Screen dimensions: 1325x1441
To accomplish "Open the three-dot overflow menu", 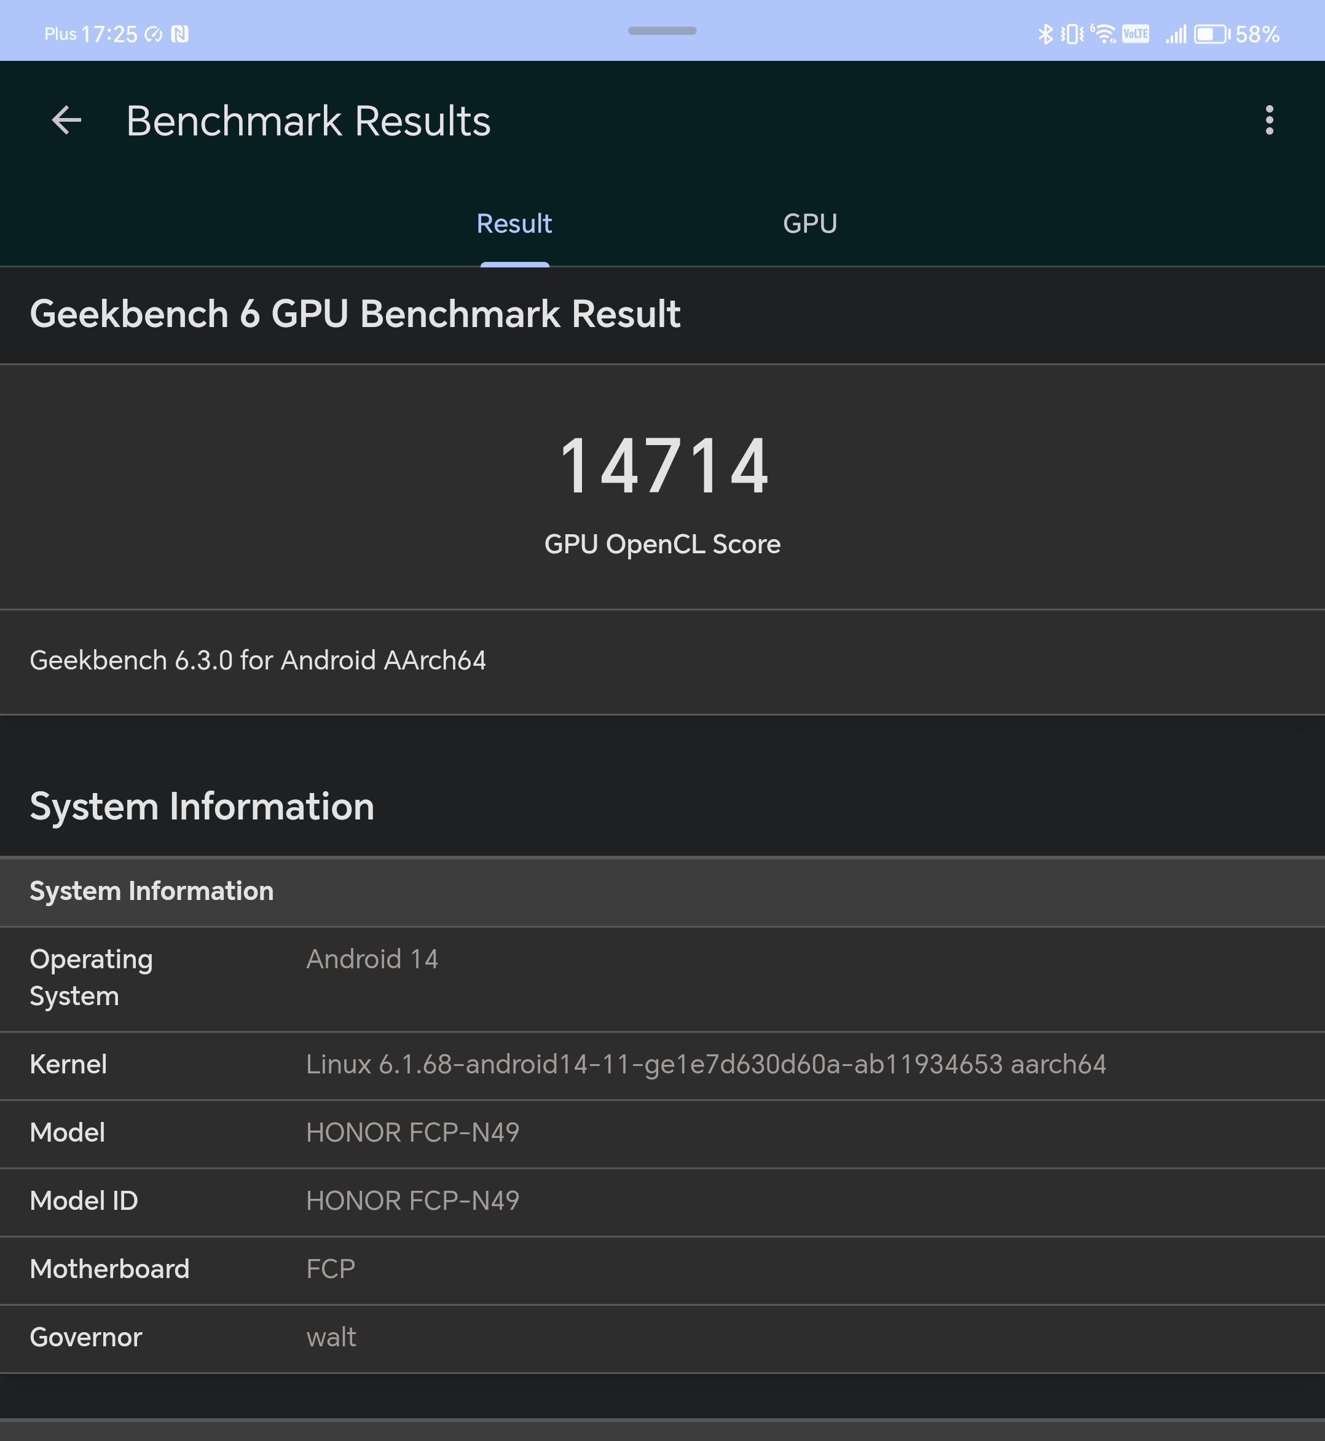I will (x=1269, y=120).
